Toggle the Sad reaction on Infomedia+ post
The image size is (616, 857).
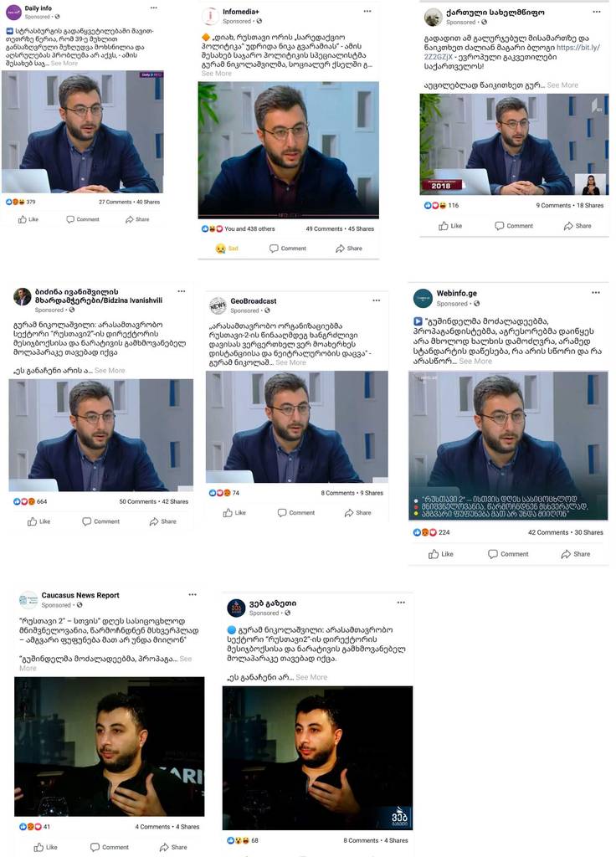(226, 248)
